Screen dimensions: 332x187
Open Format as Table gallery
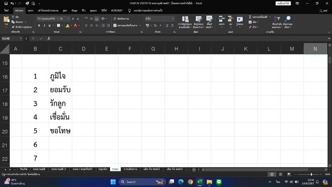coord(198,22)
